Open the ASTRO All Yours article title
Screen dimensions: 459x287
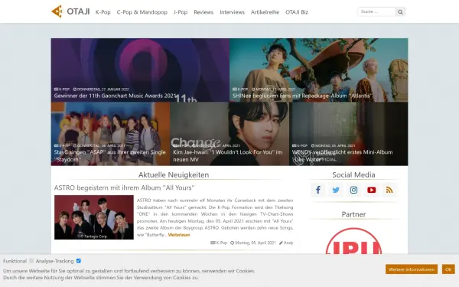pos(125,188)
